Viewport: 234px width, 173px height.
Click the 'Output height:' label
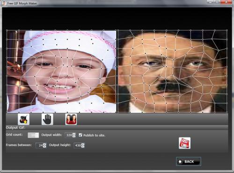pyautogui.click(x=60, y=145)
